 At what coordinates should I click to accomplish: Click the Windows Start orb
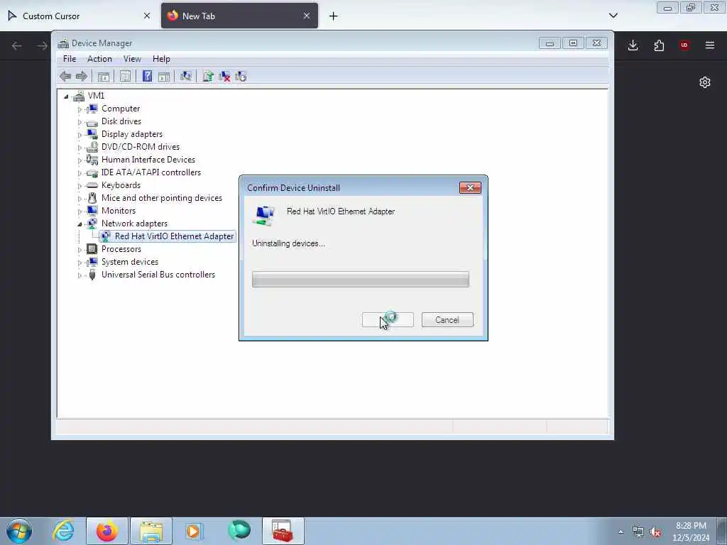tap(19, 531)
